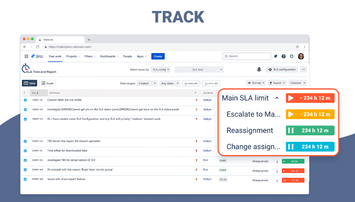Click the SLA Time and Report logo
This screenshot has width=355, height=202.
point(39,69)
